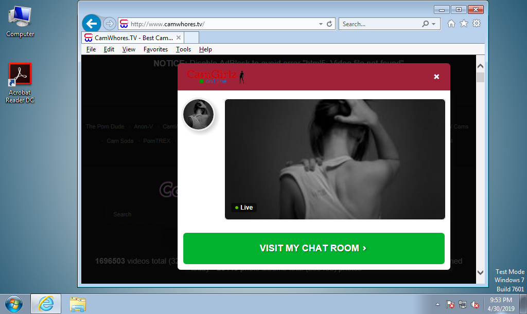Maximize the Internet Explorer window
The width and height of the screenshot is (527, 314).
coord(459,10)
